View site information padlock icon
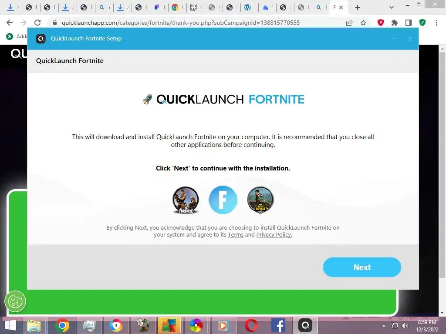Screen dimensions: 446x334 [x=55, y=23]
